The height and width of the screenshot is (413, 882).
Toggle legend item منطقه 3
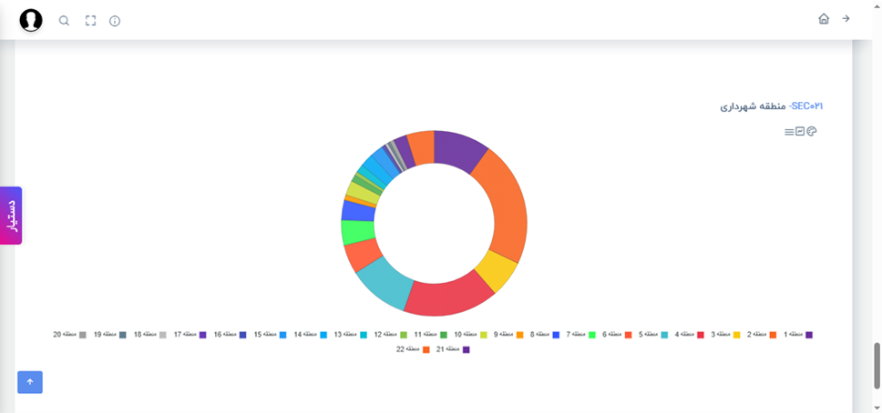725,335
